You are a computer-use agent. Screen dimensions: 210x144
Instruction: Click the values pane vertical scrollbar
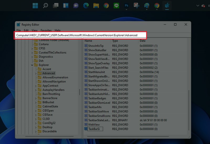click(x=188, y=110)
